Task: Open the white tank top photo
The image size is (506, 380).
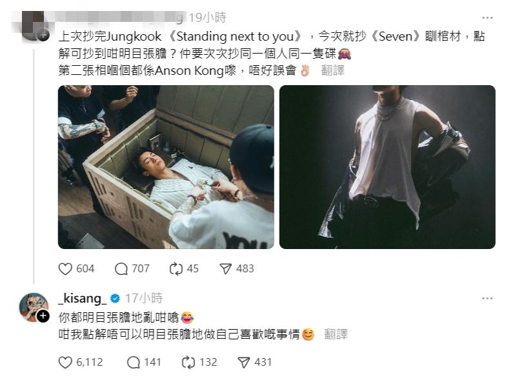Action: [387, 167]
